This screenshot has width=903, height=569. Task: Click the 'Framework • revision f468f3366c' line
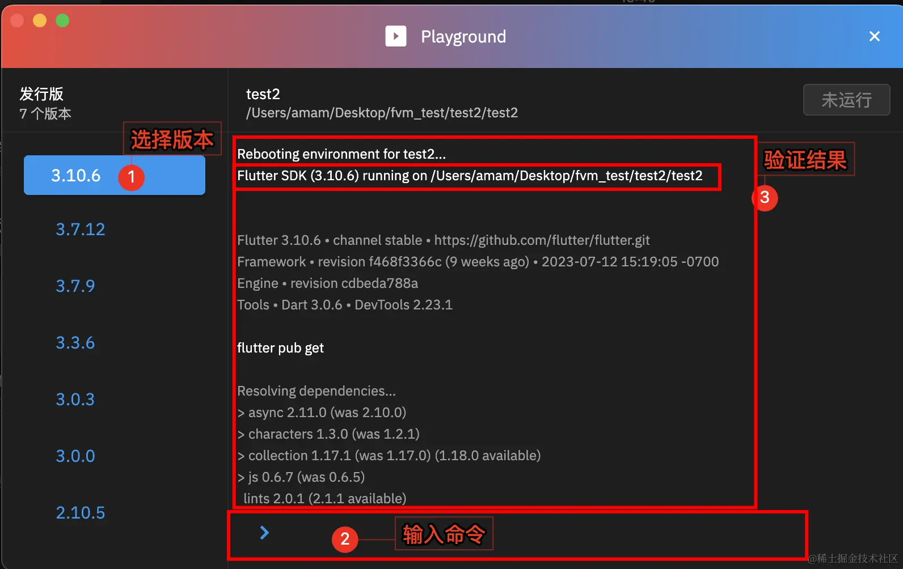(x=478, y=262)
